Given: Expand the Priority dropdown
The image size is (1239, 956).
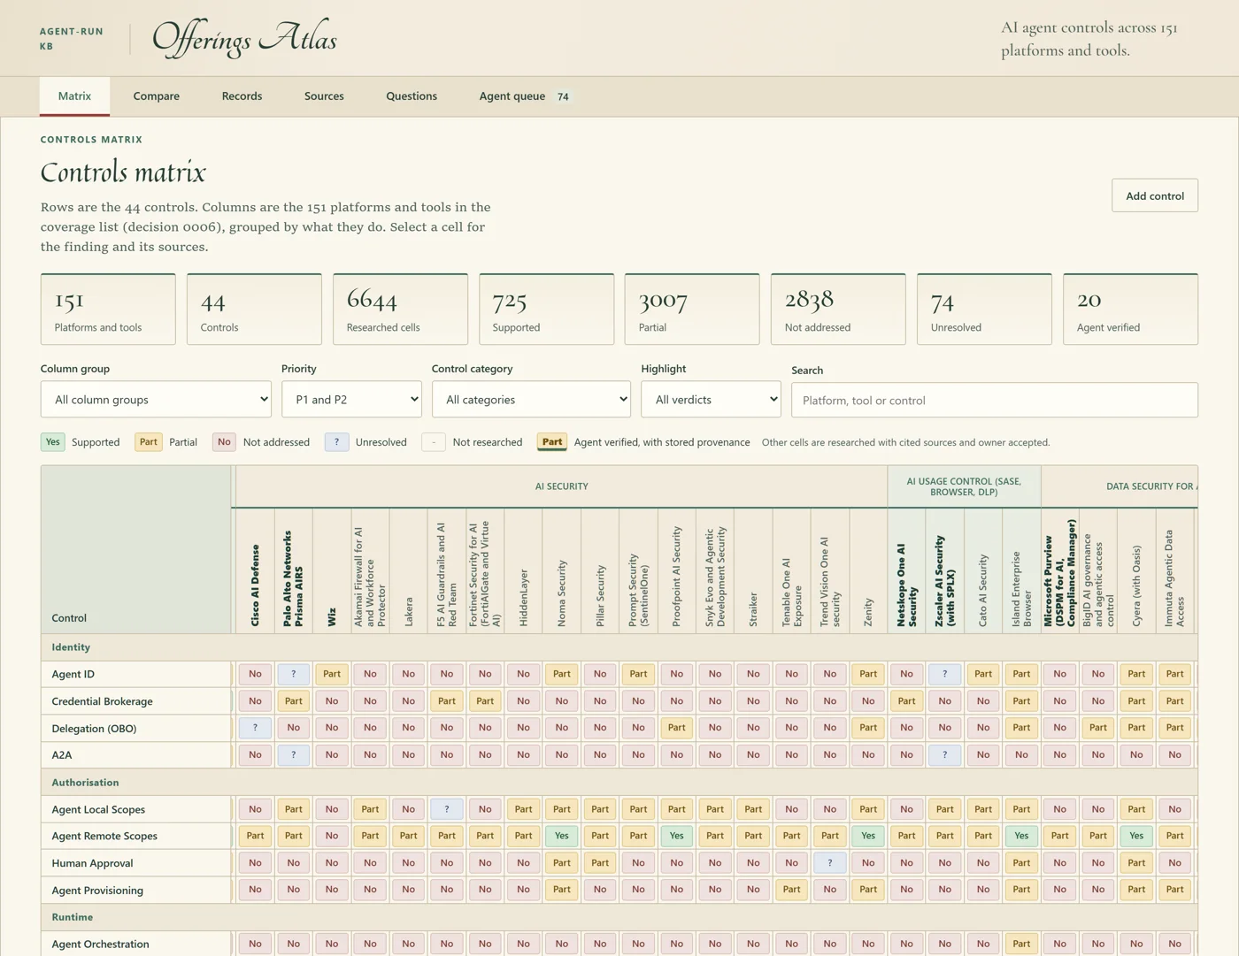Looking at the screenshot, I should (351, 400).
